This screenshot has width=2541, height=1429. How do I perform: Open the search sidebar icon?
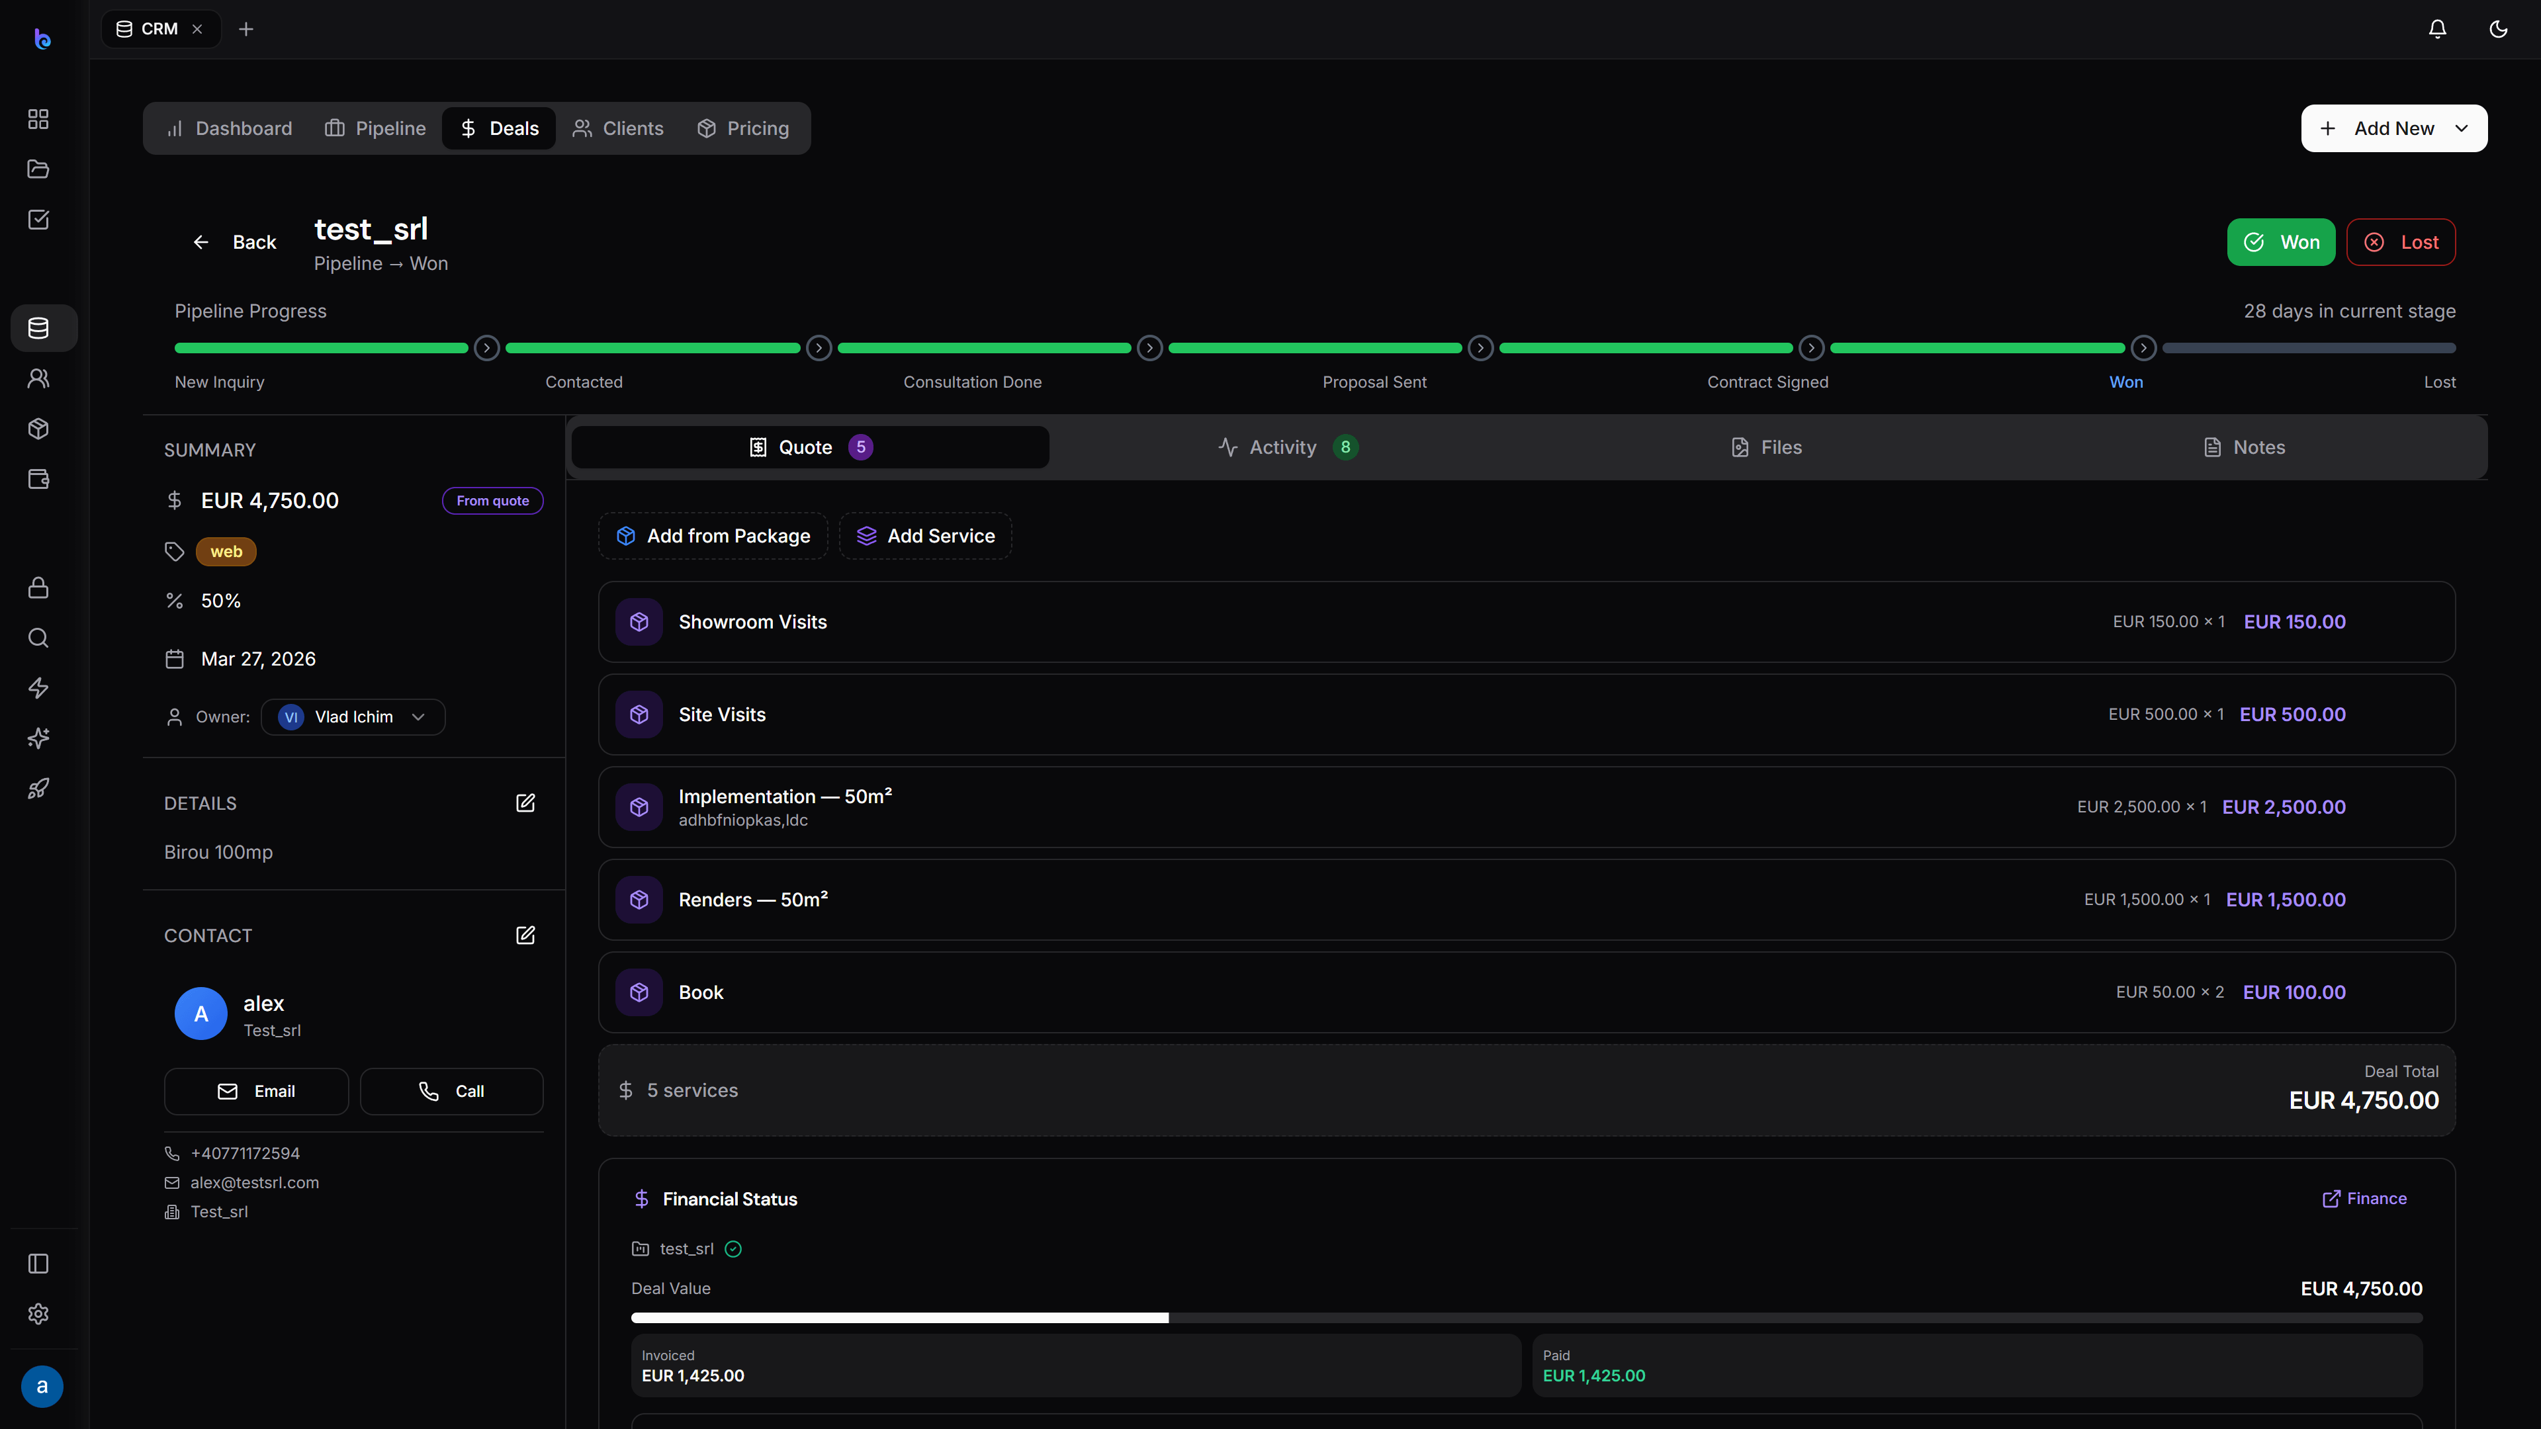pyautogui.click(x=38, y=638)
